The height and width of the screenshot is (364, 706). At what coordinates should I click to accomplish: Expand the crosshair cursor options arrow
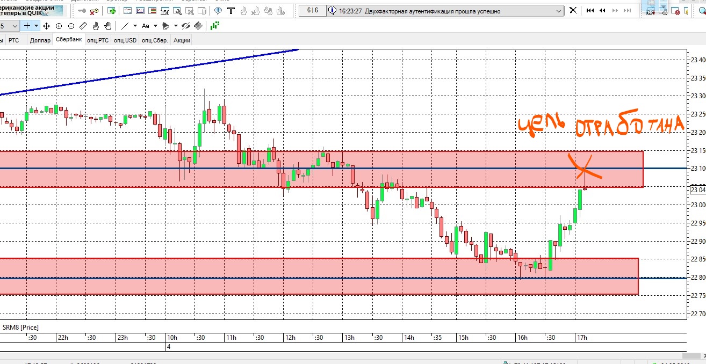coord(36,26)
